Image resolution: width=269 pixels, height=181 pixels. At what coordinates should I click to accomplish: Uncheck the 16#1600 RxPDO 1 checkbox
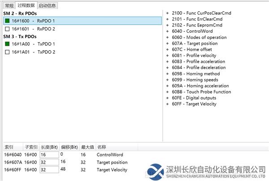pyautogui.click(x=7, y=21)
